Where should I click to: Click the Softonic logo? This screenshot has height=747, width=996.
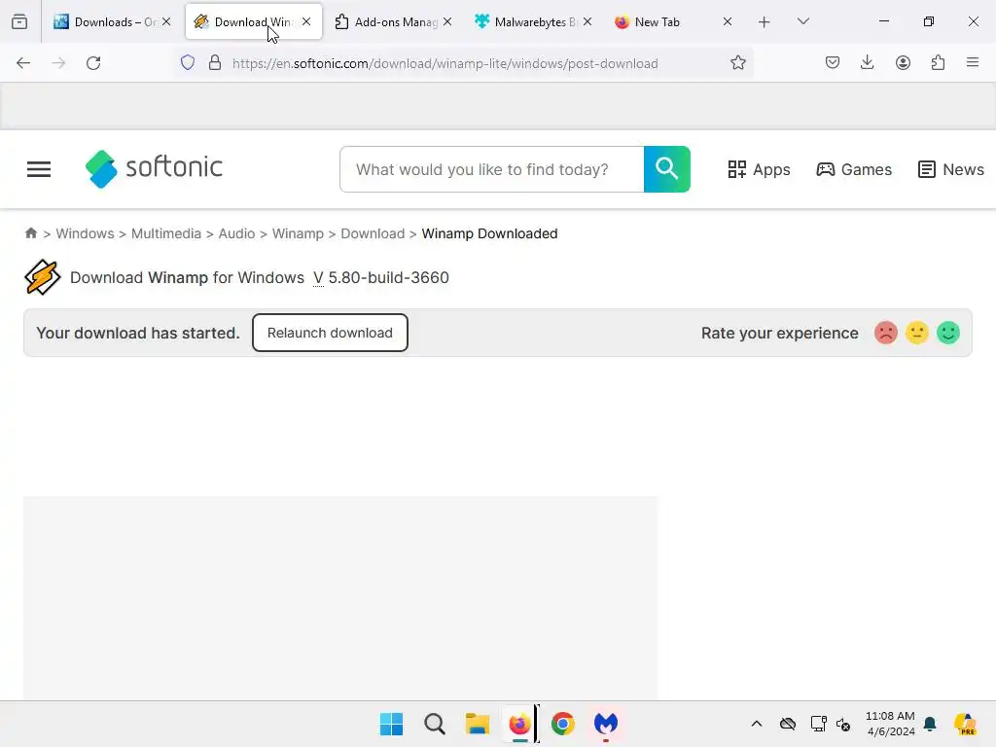coord(154,169)
